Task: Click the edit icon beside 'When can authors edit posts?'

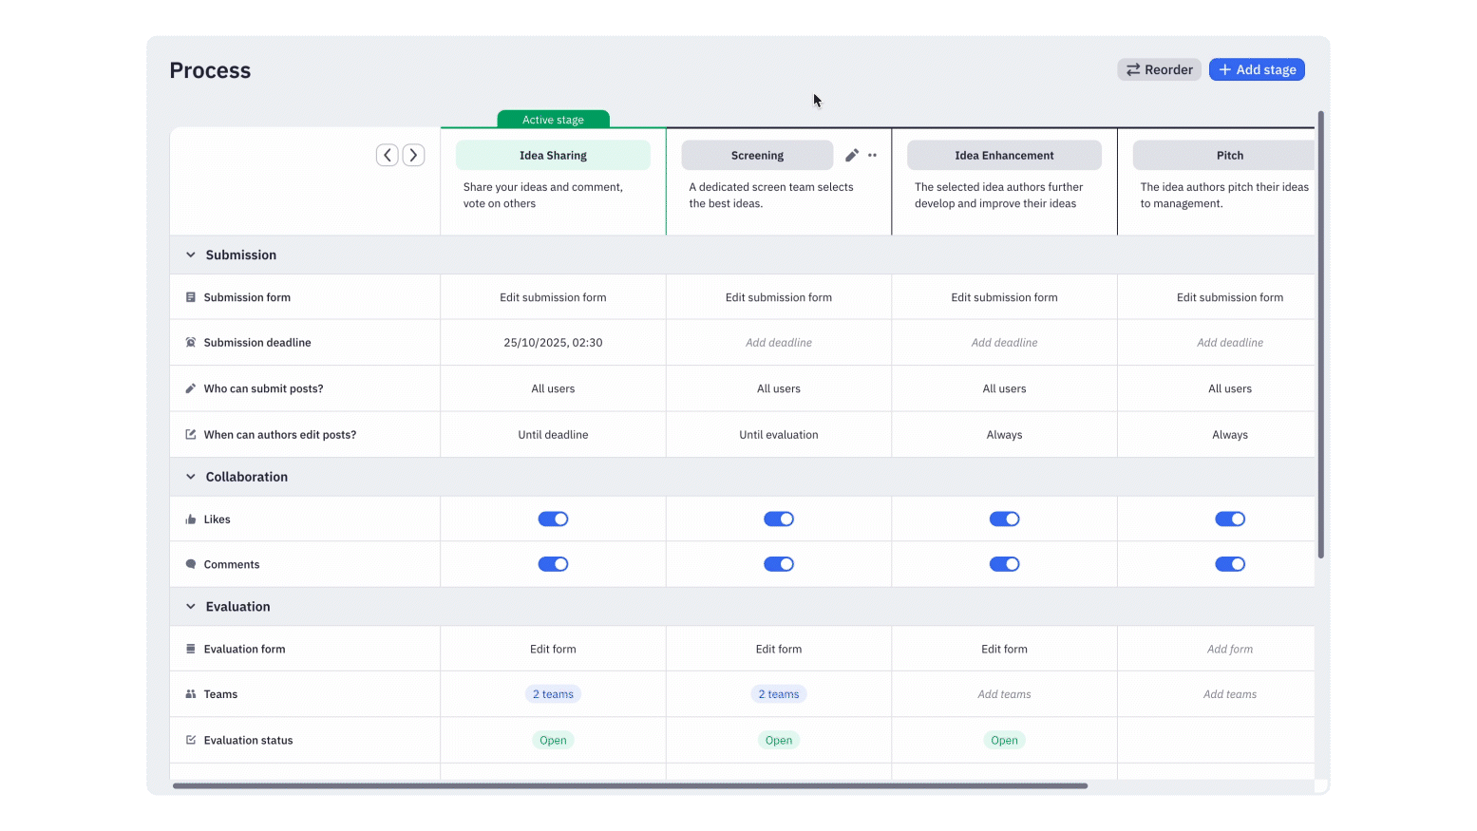Action: click(x=190, y=434)
